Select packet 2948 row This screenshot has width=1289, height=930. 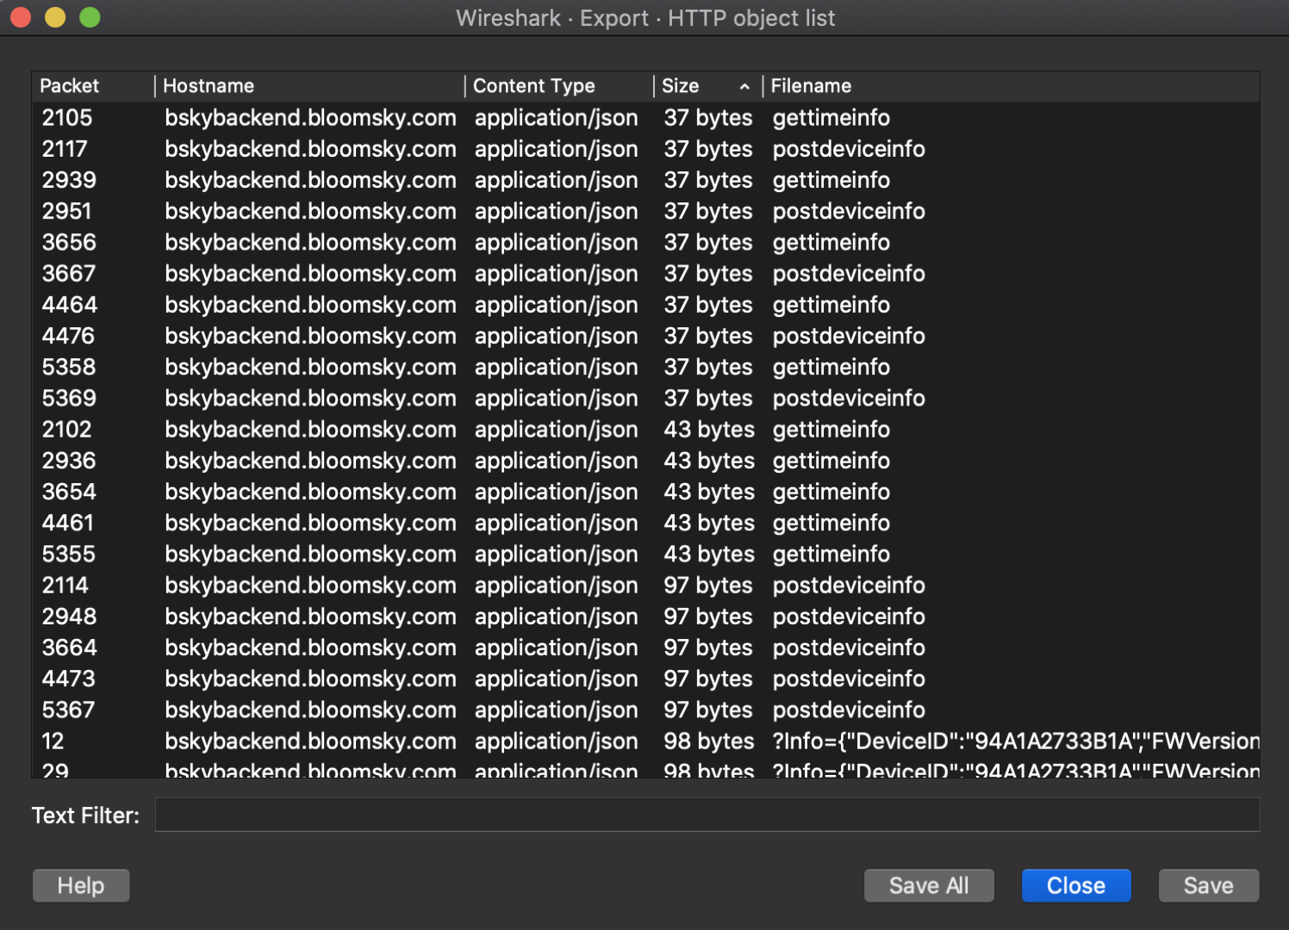click(645, 617)
